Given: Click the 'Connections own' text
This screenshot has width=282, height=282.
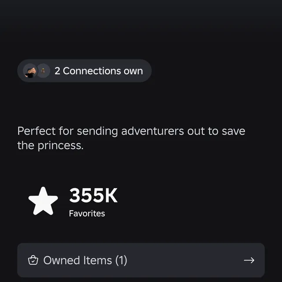Looking at the screenshot, I should (x=103, y=71).
